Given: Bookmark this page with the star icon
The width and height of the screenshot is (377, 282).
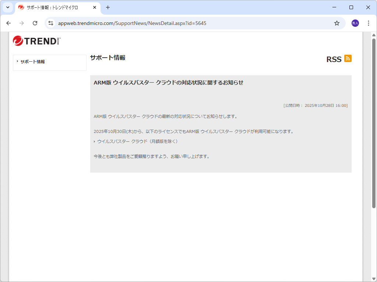Looking at the screenshot, I should click(337, 23).
